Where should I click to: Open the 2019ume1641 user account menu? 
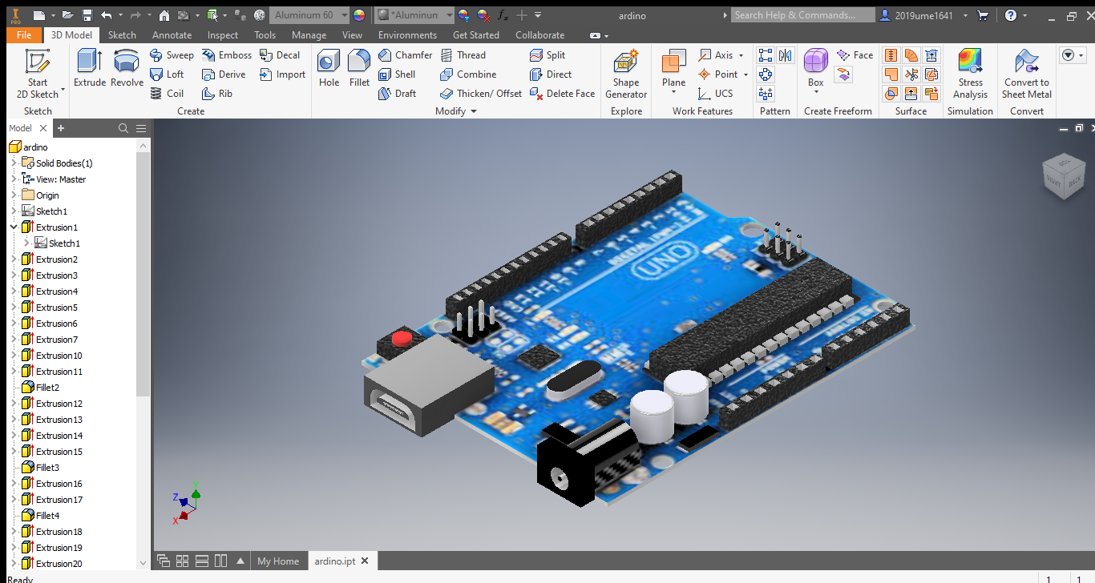[x=924, y=15]
